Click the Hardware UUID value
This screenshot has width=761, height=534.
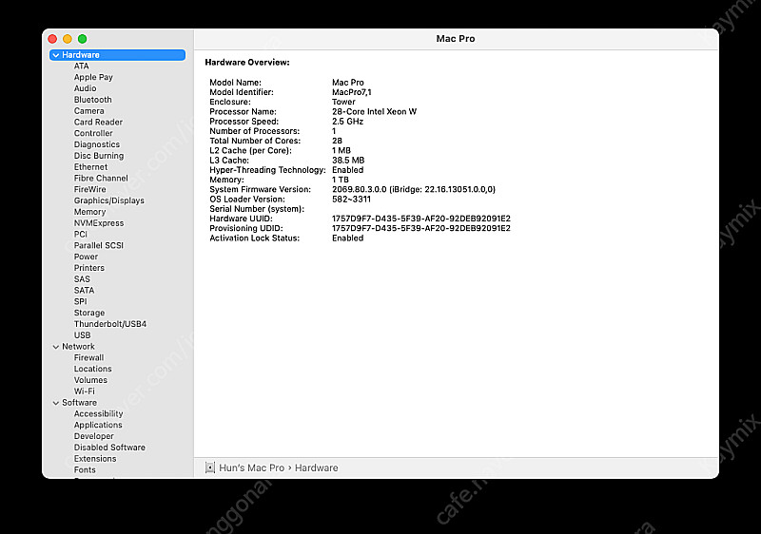tap(421, 219)
